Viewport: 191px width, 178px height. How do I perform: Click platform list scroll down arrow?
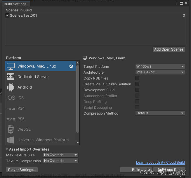(x=78, y=143)
